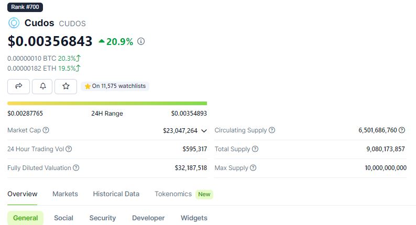
Task: Open the Total Supply help icon
Action: [x=255, y=149]
